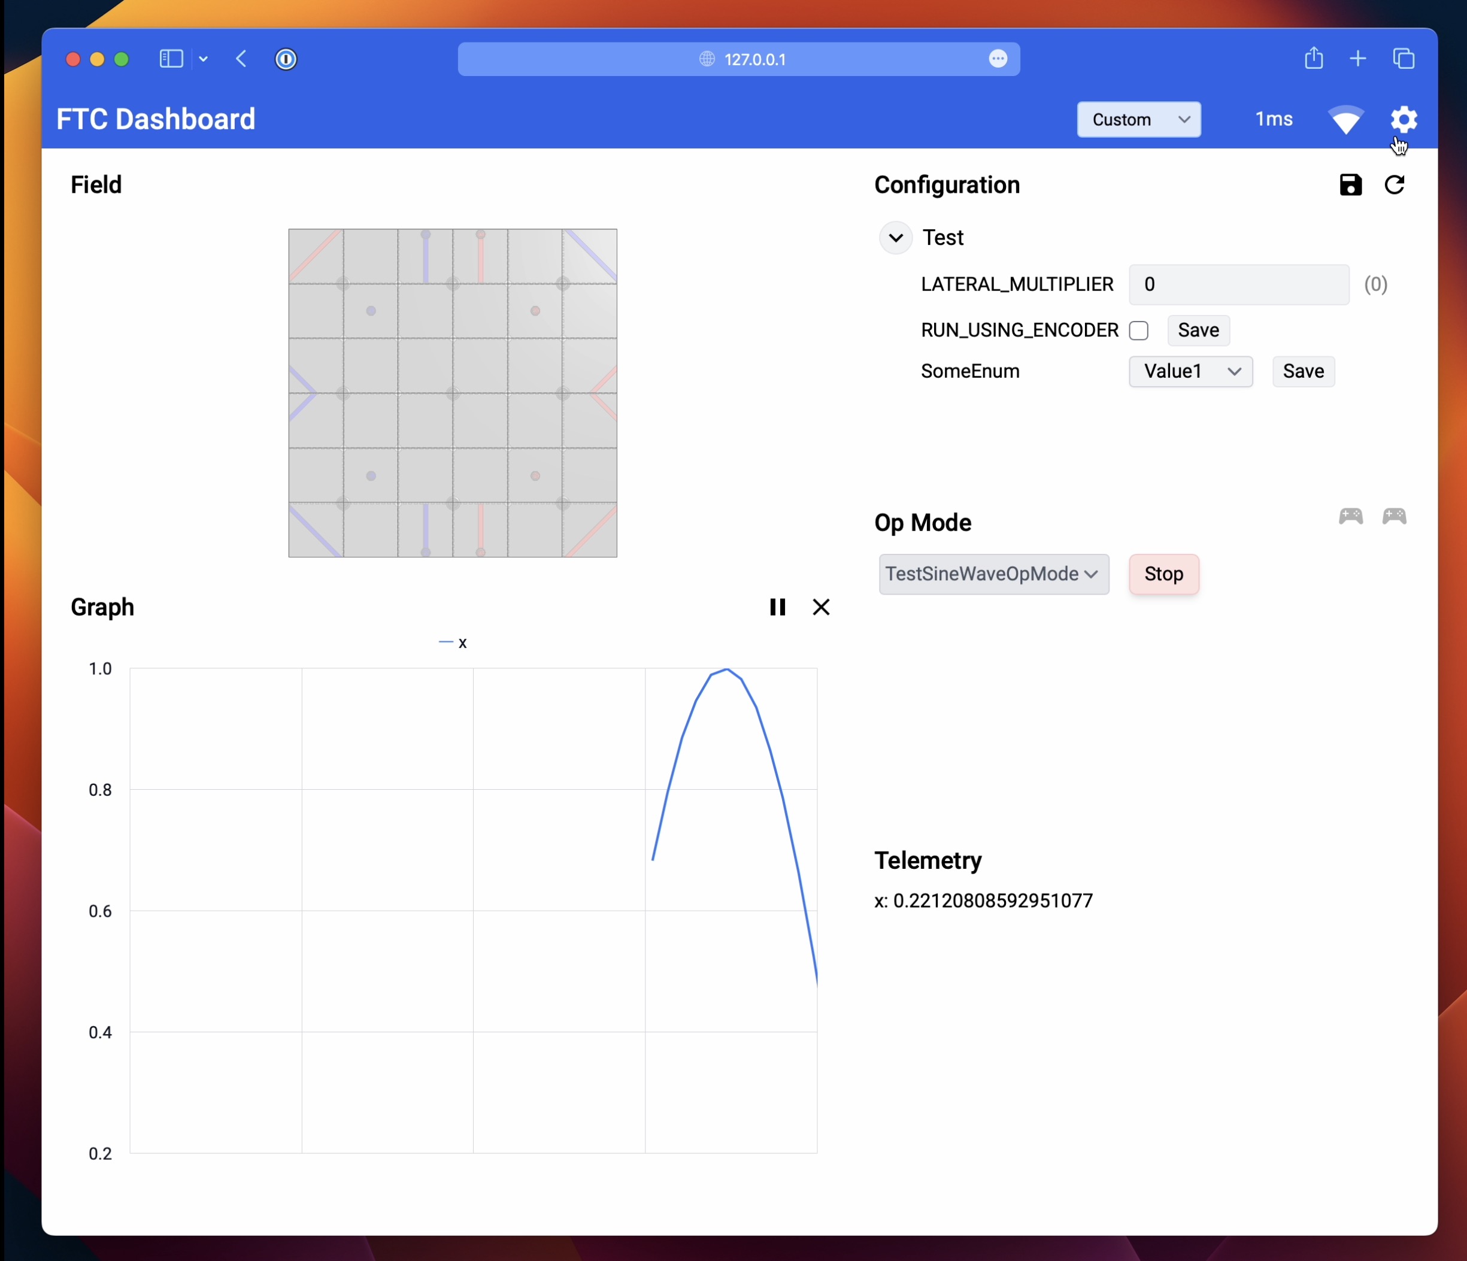Open the SomeEnum Value1 dropdown

[1190, 372]
